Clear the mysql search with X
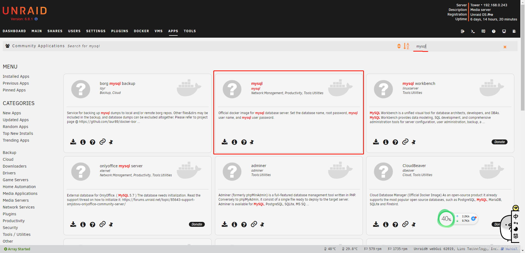 (505, 47)
